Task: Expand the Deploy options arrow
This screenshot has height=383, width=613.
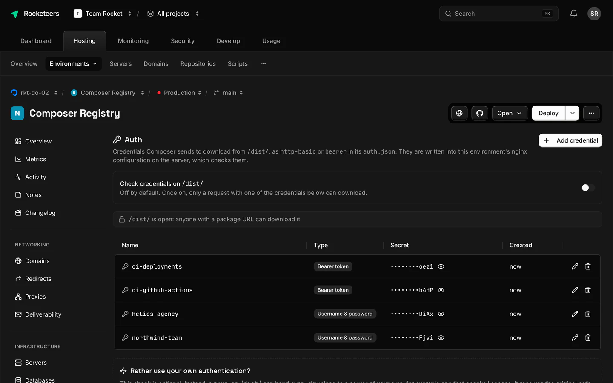Action: (573, 113)
